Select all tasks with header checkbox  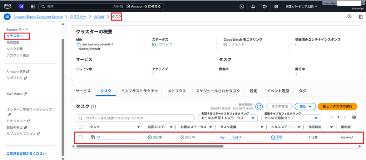pos(80,127)
